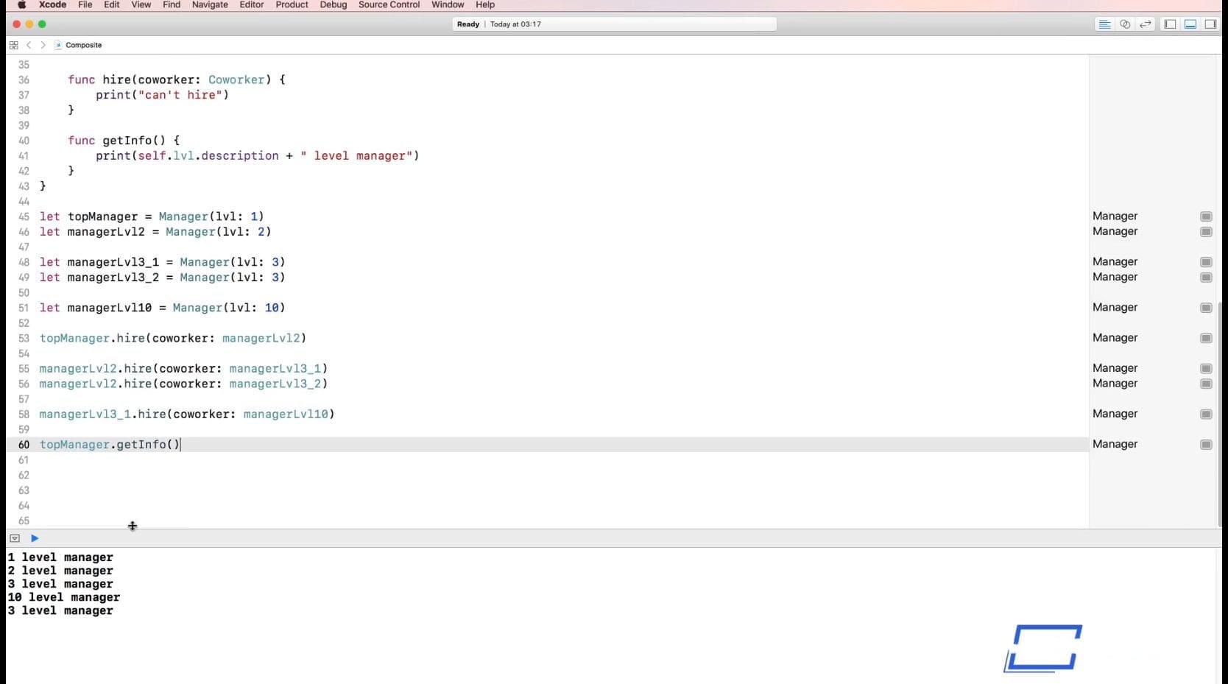Click the editor's vertical scrollbar
The image size is (1228, 684).
[1219, 413]
